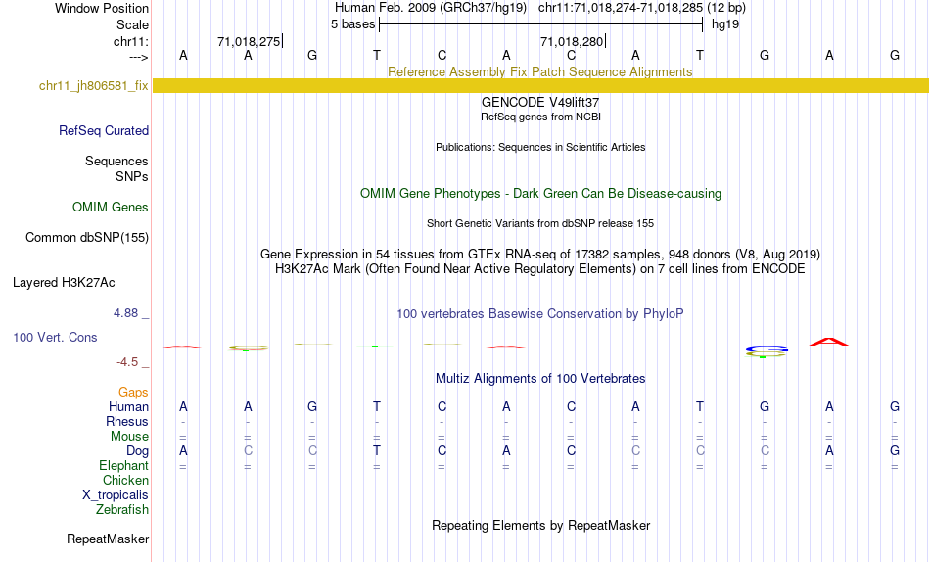Click RefSeq genes from NCBI title
Viewport: 930px width, 562px height.
click(540, 117)
